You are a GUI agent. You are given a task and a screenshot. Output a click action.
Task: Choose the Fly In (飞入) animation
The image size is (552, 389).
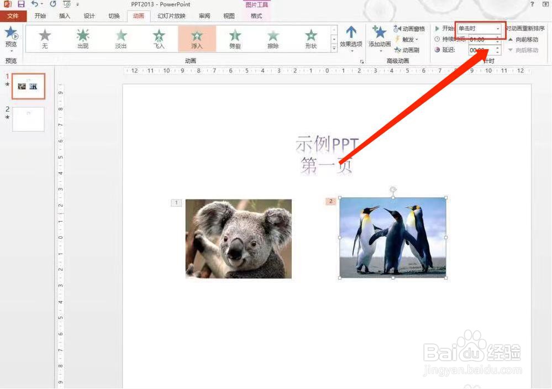(x=159, y=39)
